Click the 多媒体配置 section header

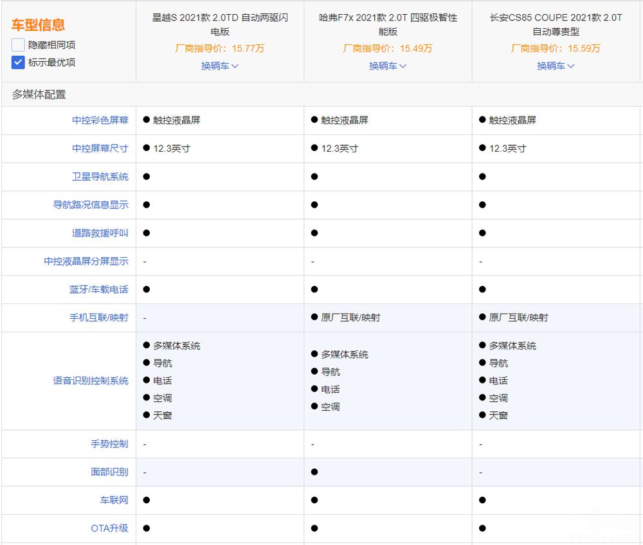[x=39, y=94]
